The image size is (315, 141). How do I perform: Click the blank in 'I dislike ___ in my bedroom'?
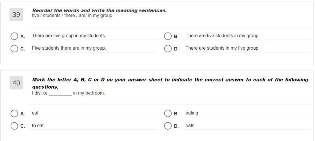click(60, 93)
